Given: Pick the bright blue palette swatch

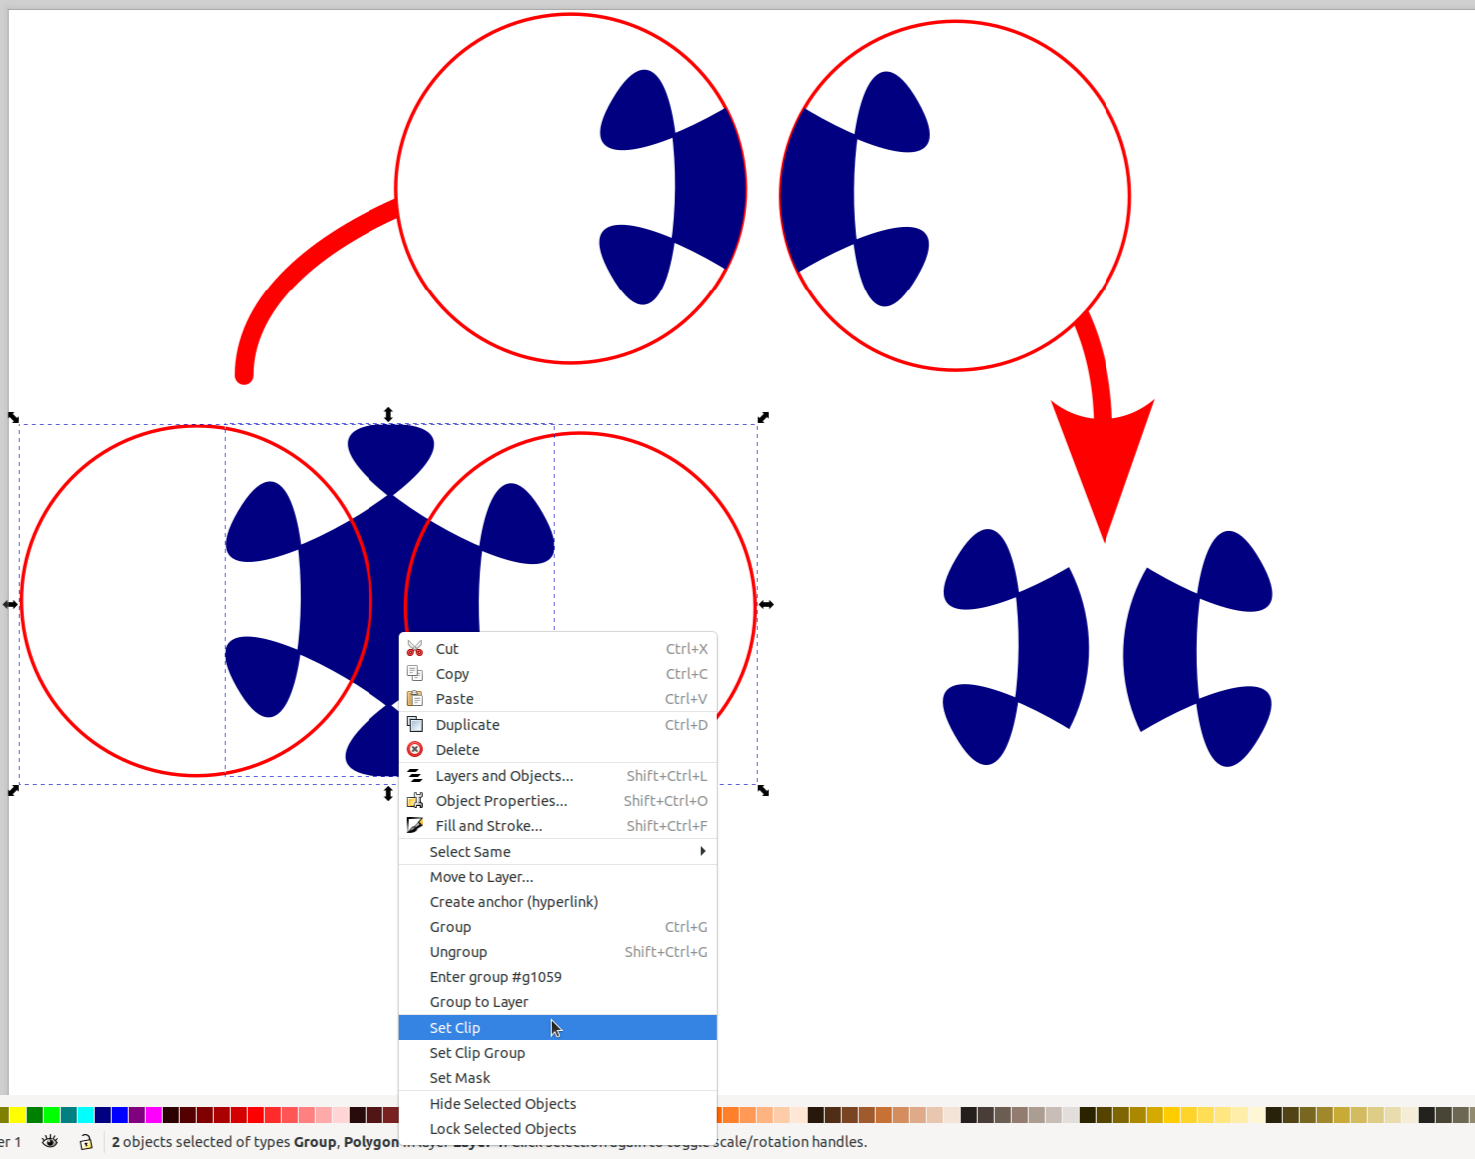Looking at the screenshot, I should pos(120,1115).
